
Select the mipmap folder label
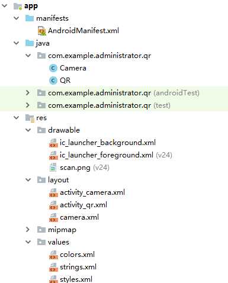tap(62, 230)
